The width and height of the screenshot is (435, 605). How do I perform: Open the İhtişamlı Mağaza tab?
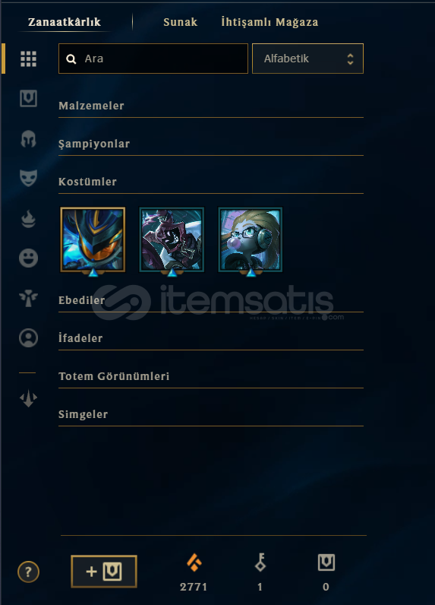coord(270,22)
